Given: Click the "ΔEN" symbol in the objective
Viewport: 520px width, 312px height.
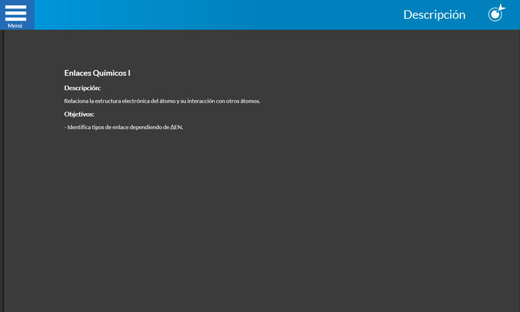Looking at the screenshot, I should tap(176, 127).
